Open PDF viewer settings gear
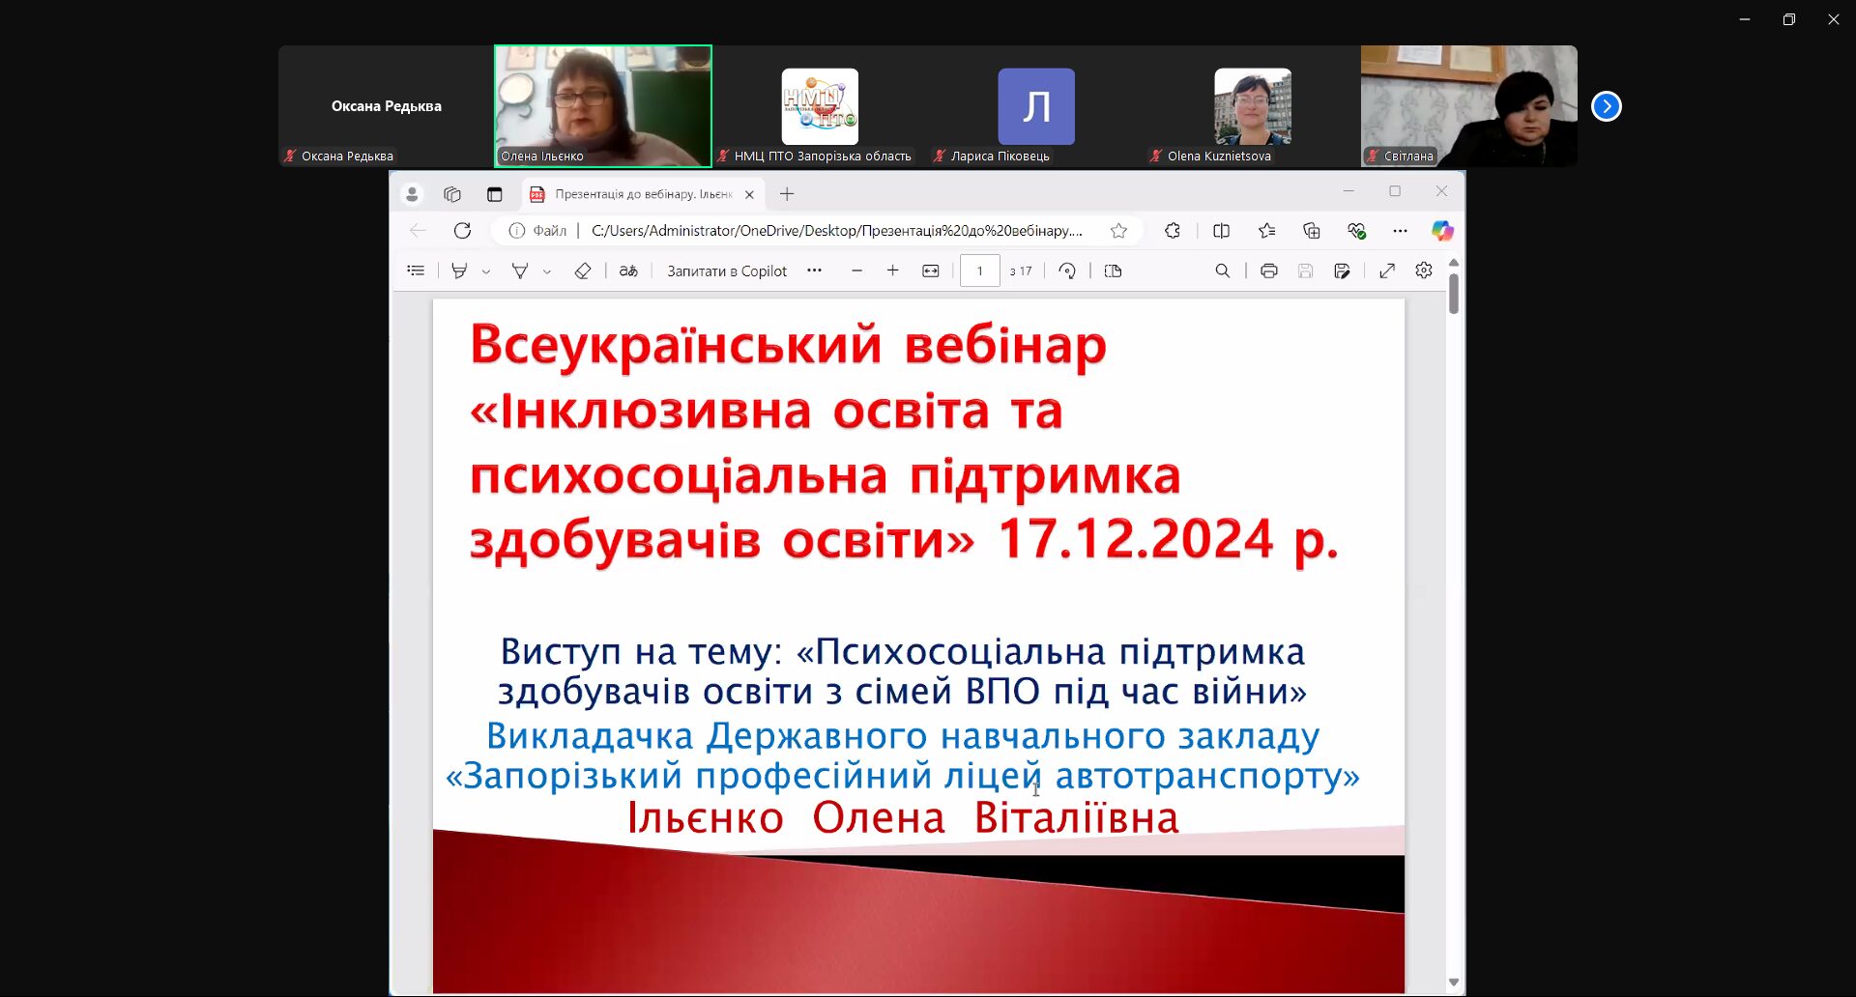 click(1424, 271)
